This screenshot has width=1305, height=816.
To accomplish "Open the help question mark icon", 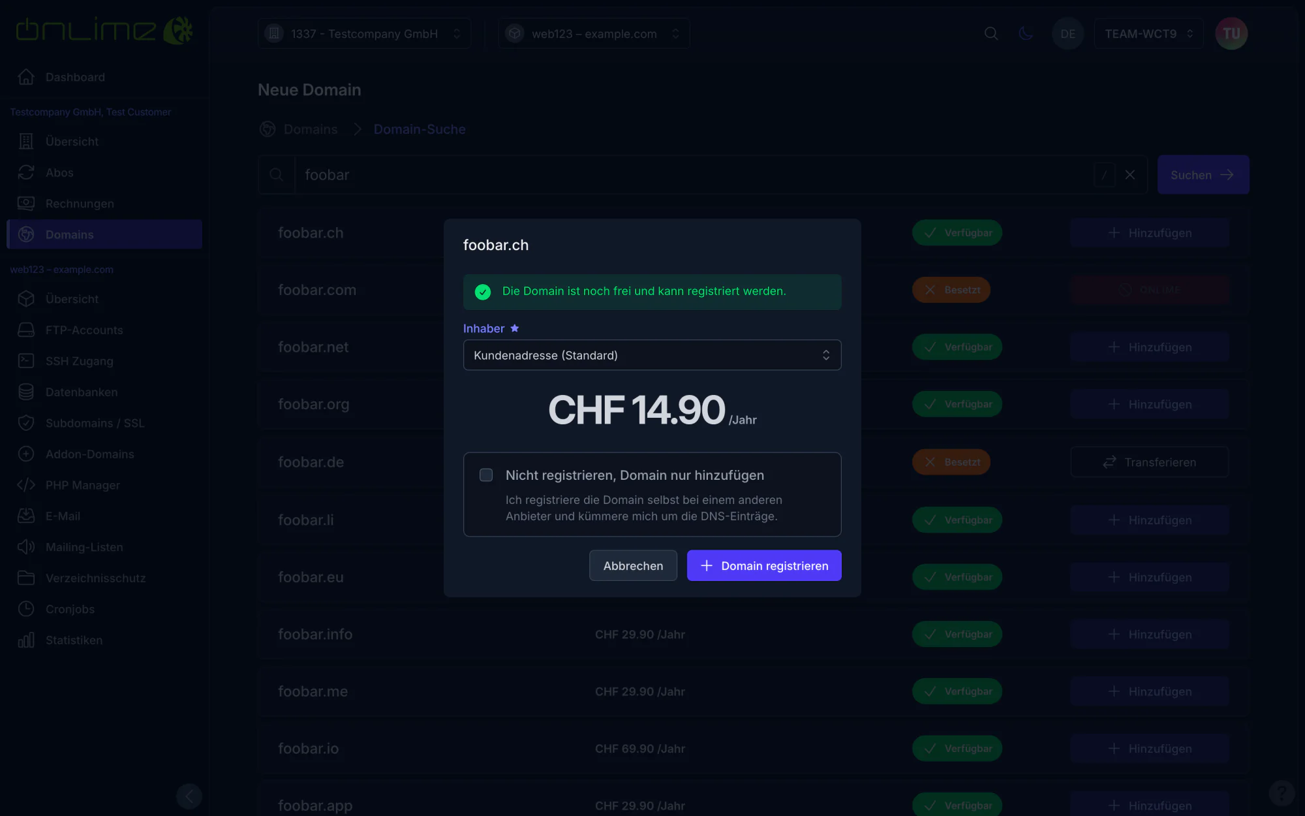I will (x=1282, y=793).
